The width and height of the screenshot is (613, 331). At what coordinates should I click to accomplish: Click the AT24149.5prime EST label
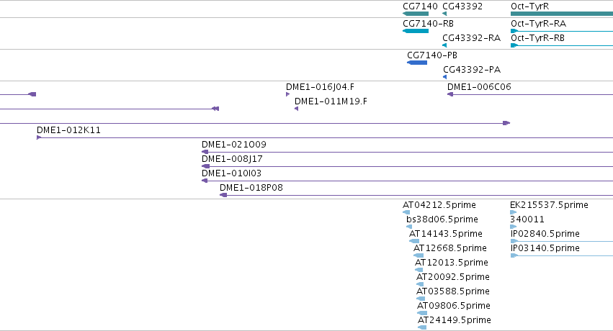(455, 320)
